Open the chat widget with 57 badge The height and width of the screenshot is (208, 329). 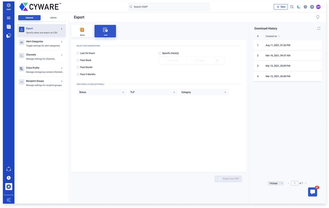[313, 192]
